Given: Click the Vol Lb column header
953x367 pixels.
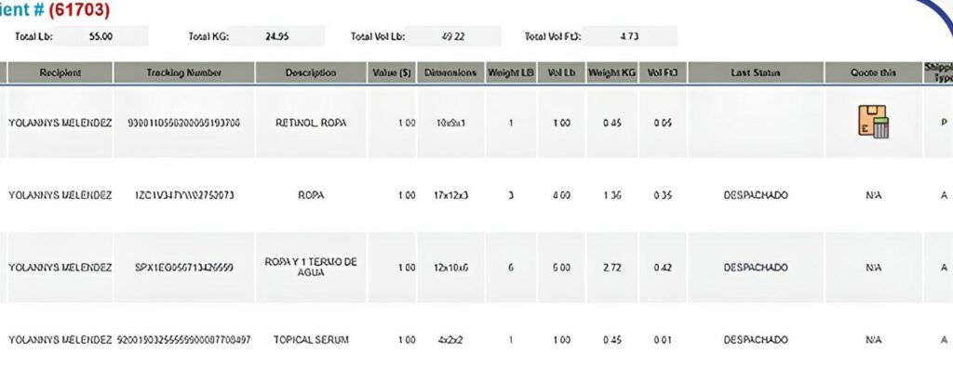Looking at the screenshot, I should pos(561,72).
